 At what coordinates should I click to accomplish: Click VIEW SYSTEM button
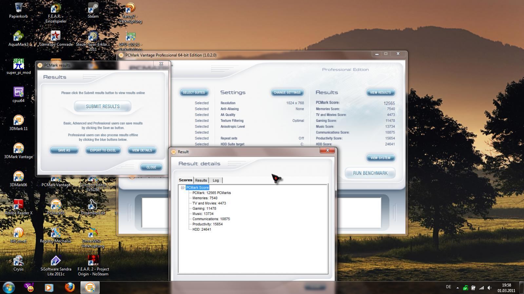380,158
